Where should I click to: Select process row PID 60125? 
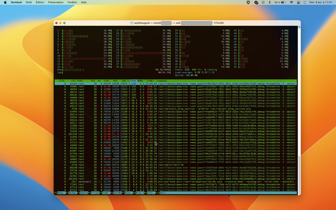176,92
